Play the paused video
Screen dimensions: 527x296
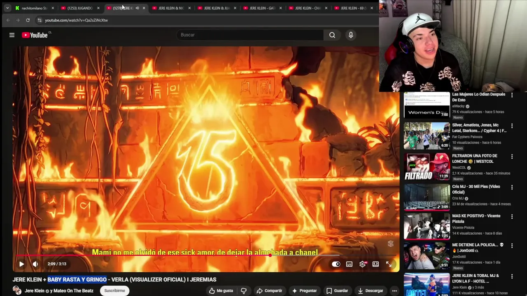(21, 264)
